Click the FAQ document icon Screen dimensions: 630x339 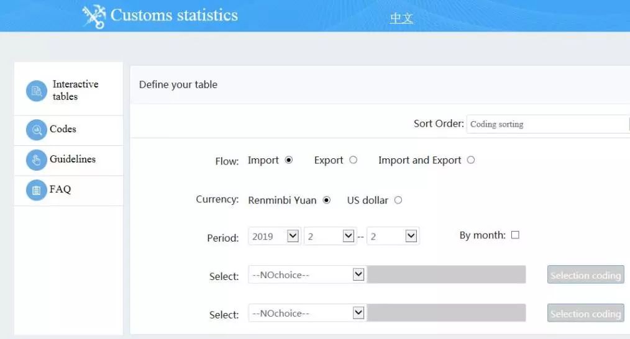tap(37, 190)
